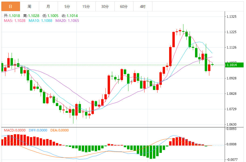246x162 pixels.
Task: Open the 60分 chart tab
Action: pos(124,6)
